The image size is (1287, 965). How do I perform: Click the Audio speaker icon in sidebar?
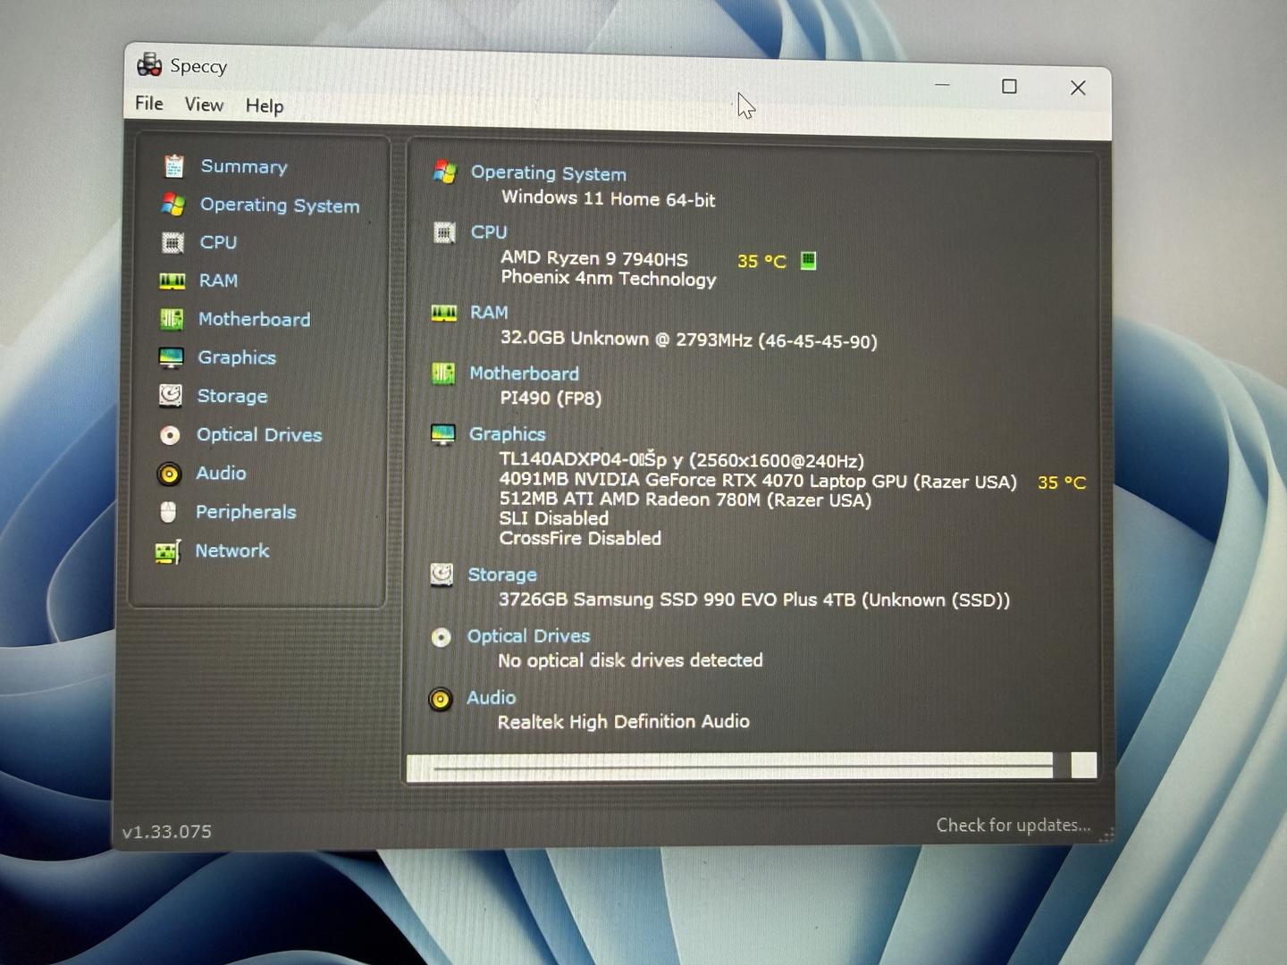(x=169, y=474)
